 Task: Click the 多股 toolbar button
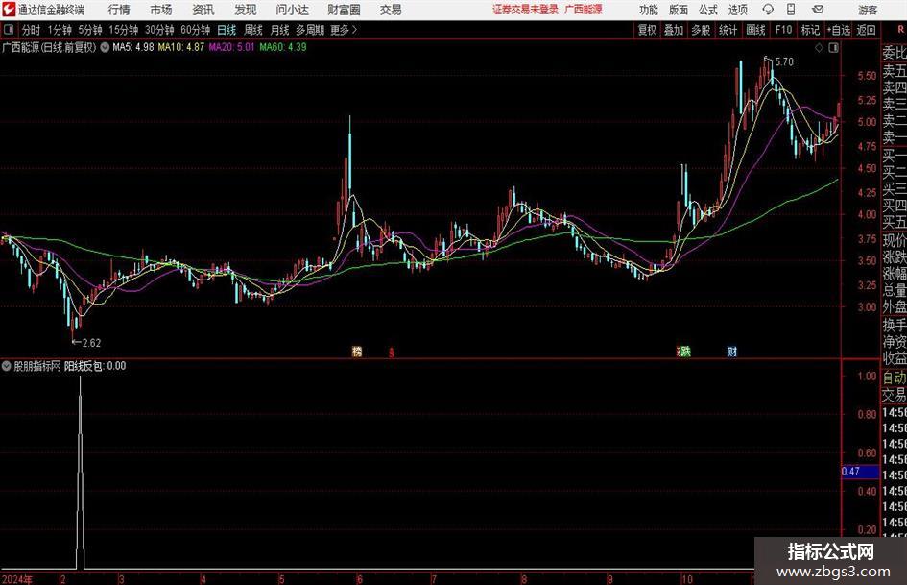click(x=701, y=30)
